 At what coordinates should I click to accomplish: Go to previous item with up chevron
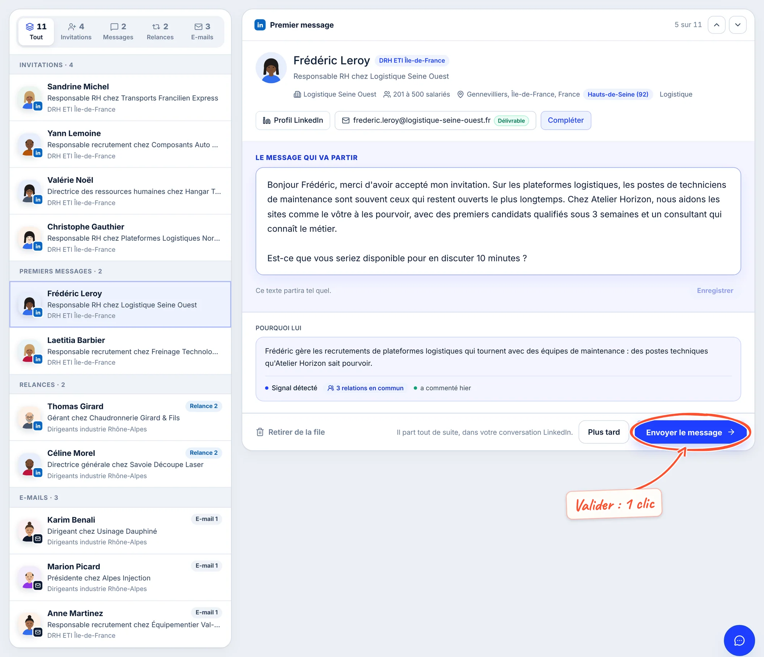click(x=717, y=25)
